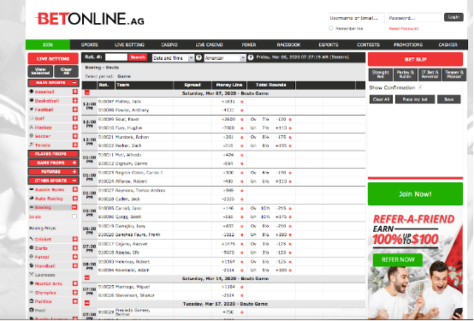
Task: Expand Baseball with its plus button
Action: click(75, 92)
